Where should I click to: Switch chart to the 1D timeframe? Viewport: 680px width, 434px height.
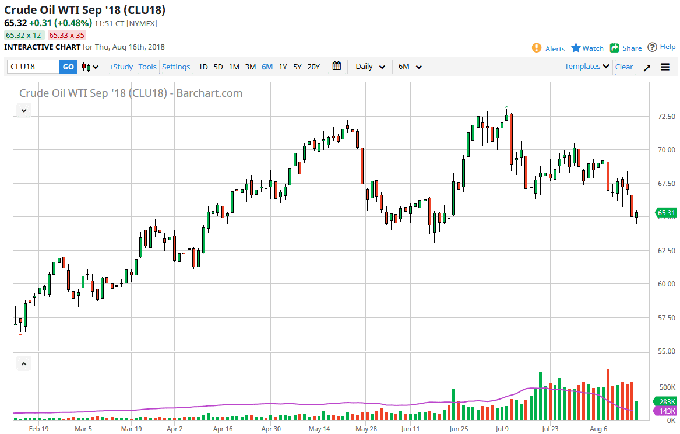203,66
